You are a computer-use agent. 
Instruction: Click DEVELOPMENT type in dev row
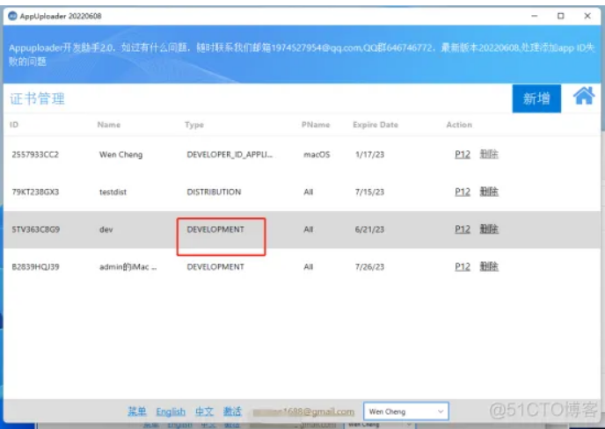[215, 229]
